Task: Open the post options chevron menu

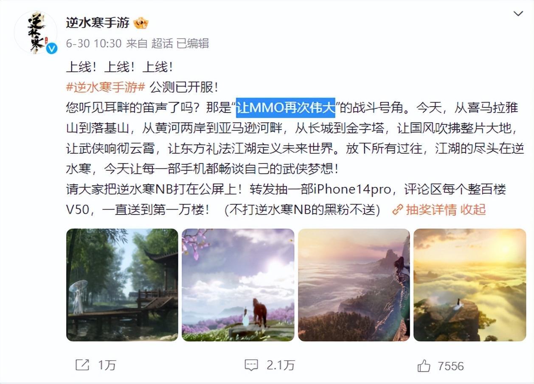Action: click(518, 14)
